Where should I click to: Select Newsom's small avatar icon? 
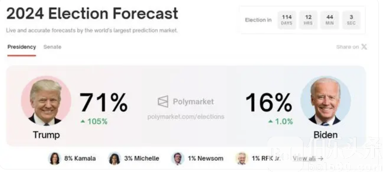(x=178, y=158)
